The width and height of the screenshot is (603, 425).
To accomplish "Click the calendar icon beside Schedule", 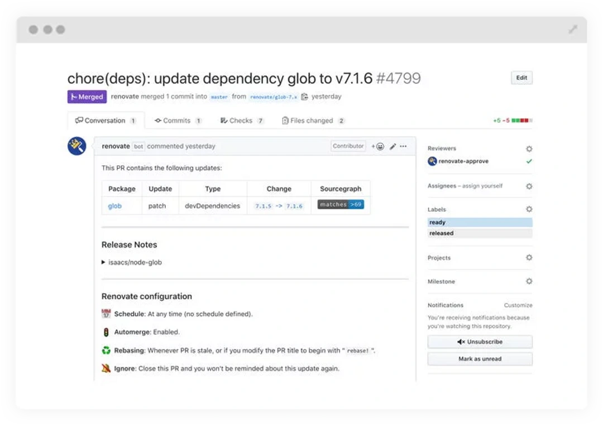I will click(x=106, y=313).
